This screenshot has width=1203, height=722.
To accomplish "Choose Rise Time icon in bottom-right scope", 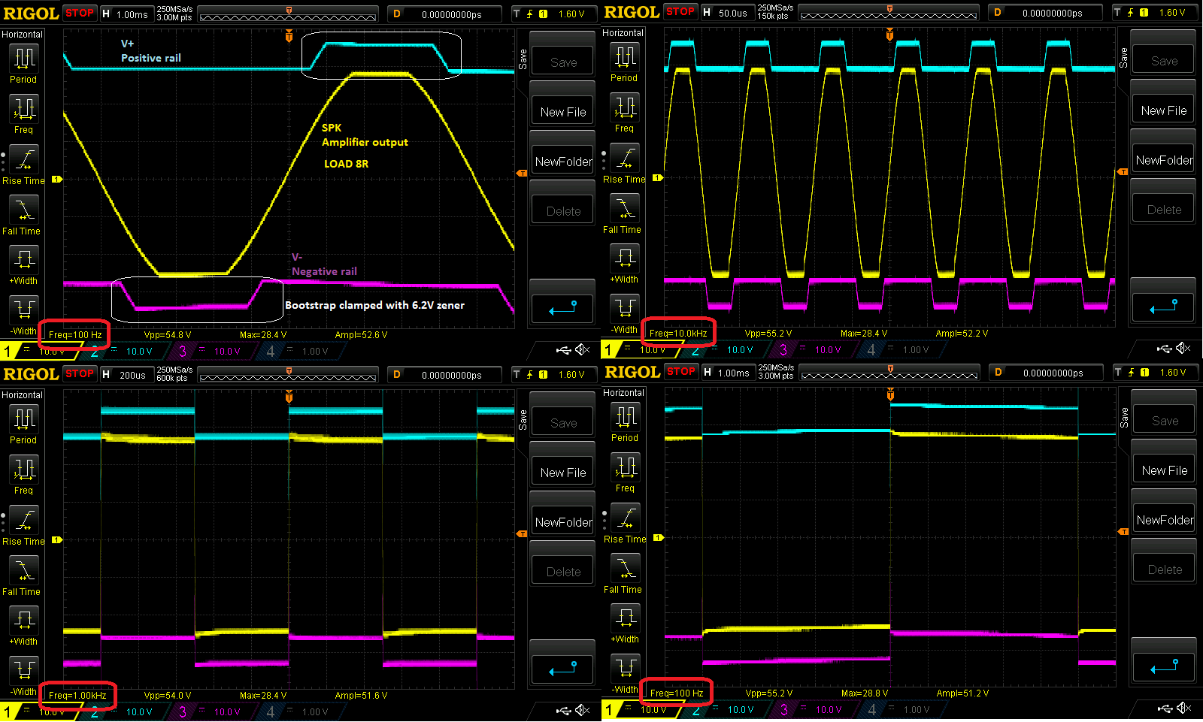I will 625,517.
